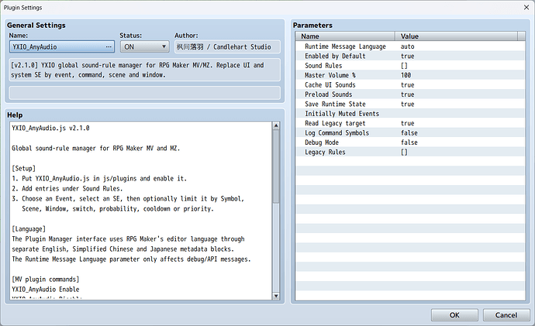
Task: Click the Name column header in Parameters
Action: pos(345,36)
